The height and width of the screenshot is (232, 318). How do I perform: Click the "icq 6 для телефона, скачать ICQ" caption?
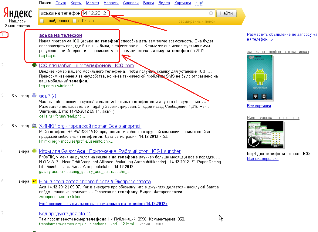[x=278, y=154]
